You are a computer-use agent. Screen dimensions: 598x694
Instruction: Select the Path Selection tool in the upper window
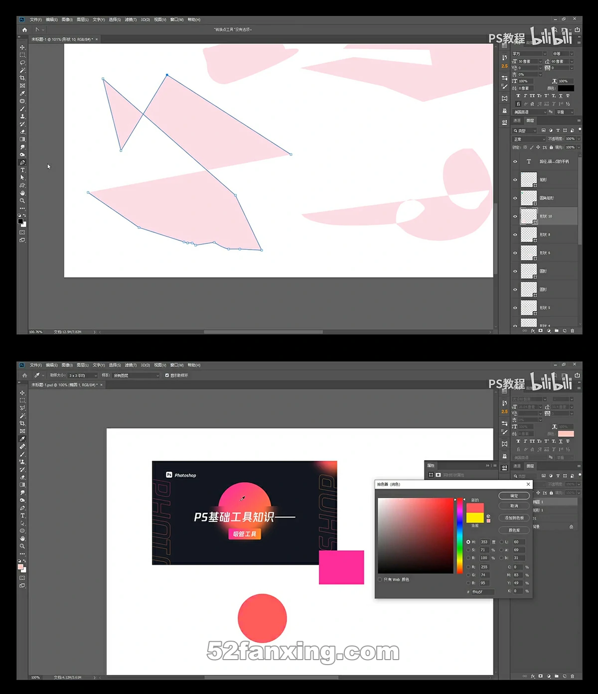pyautogui.click(x=22, y=177)
